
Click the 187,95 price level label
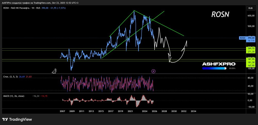(x=251, y=59)
